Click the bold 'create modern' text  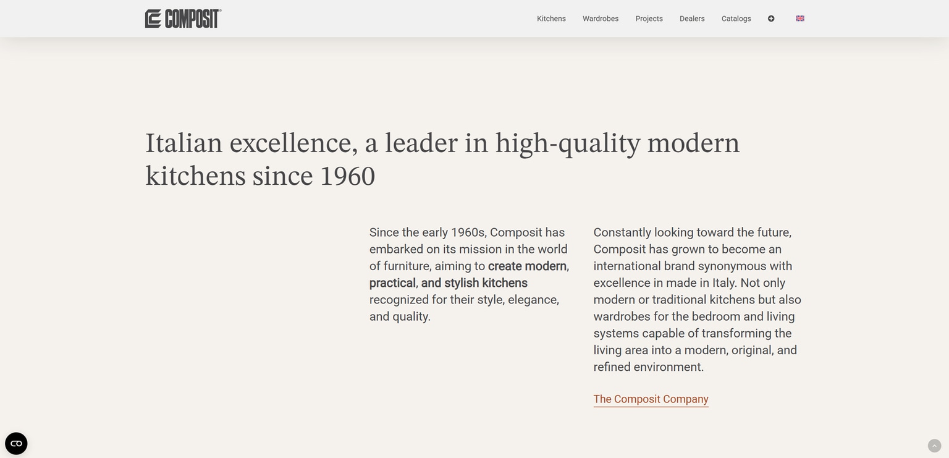coord(527,266)
